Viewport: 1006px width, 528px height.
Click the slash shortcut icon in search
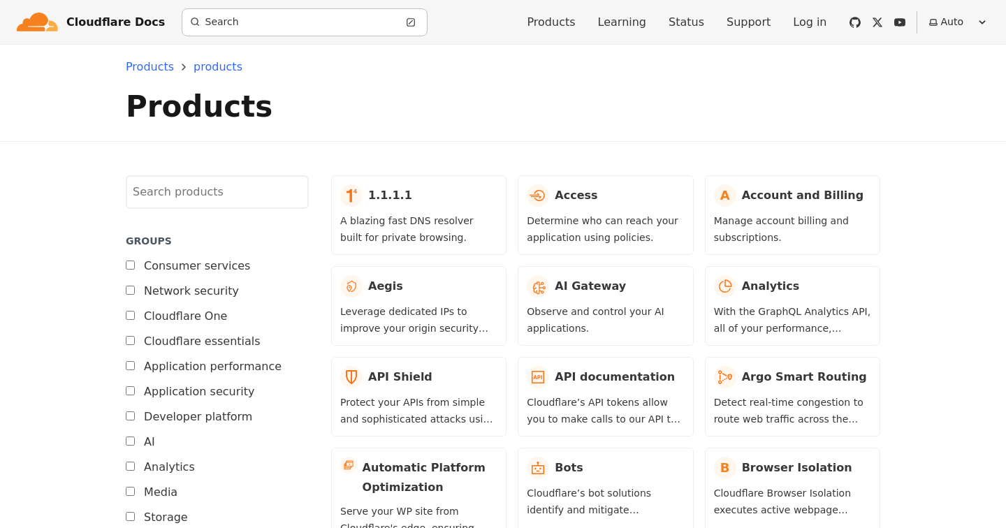(411, 22)
